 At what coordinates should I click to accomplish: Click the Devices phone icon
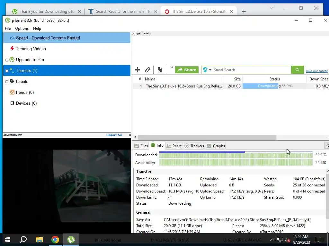click(12, 103)
